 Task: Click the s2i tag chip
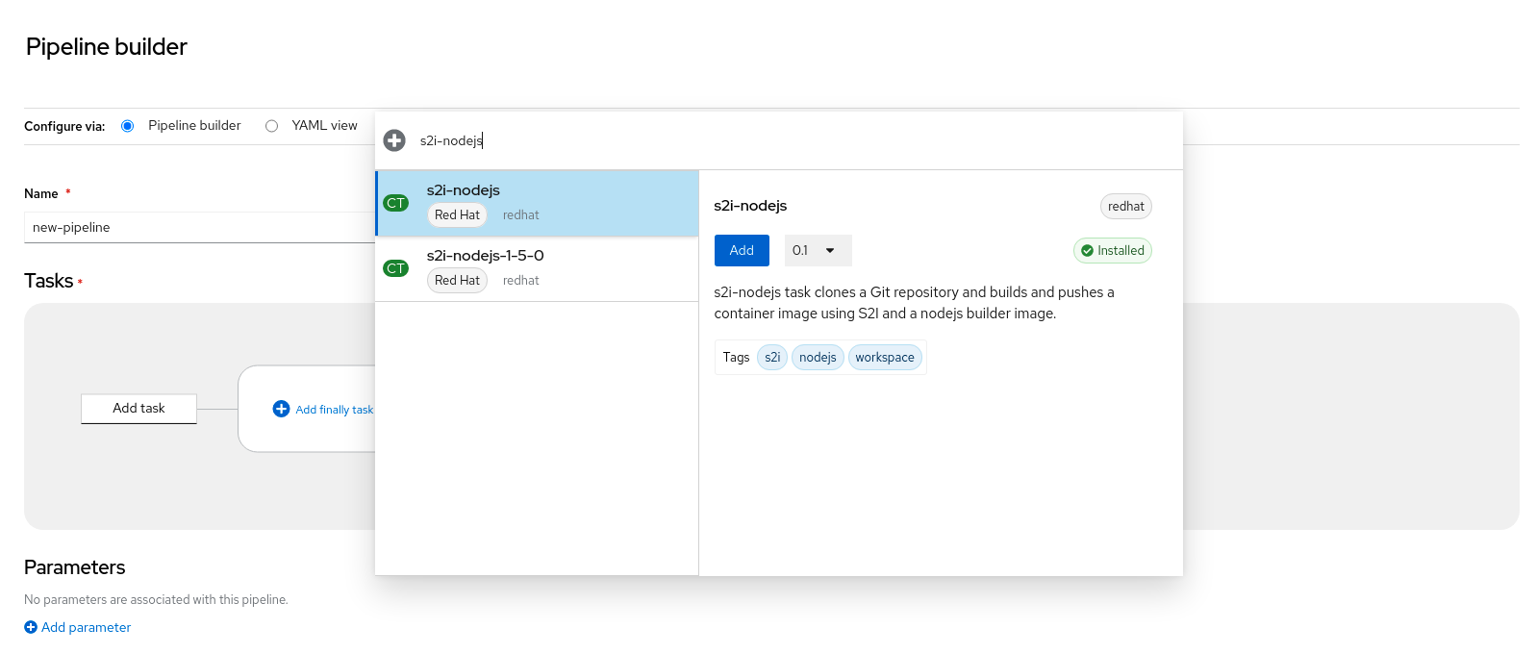pyautogui.click(x=772, y=358)
